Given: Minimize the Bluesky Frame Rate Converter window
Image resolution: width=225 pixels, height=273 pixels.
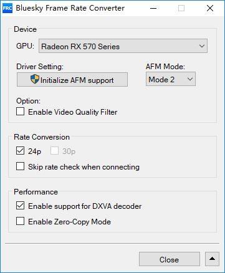Looking at the screenshot, I should coord(153,8).
